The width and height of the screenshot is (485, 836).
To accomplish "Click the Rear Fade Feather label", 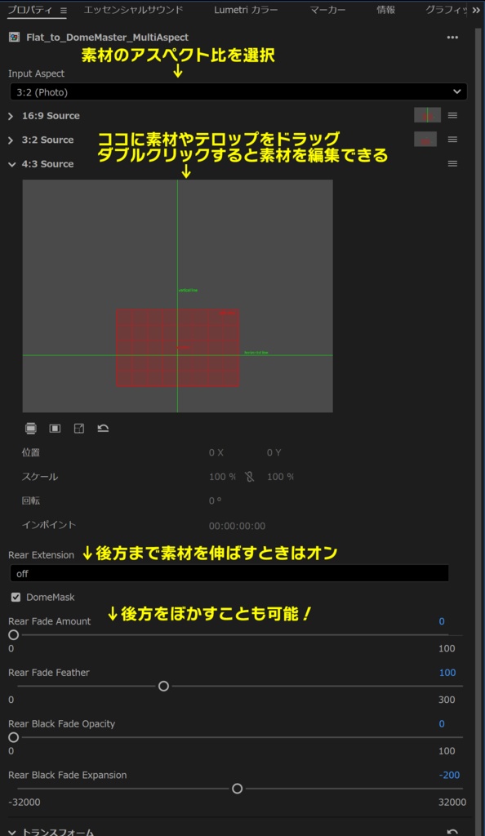I will click(49, 673).
